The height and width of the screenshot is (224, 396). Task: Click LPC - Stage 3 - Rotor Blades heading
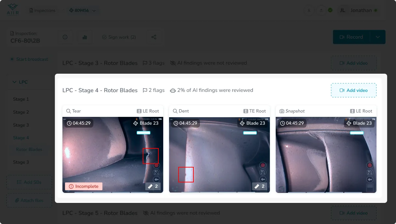(x=100, y=63)
